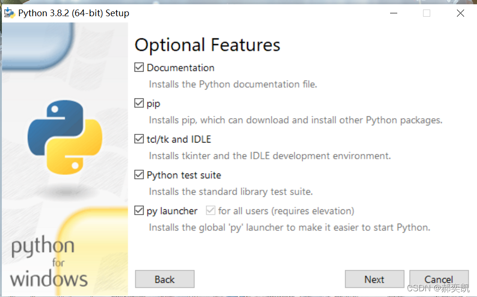Go to the previous page with Back
This screenshot has height=297, width=477.
(165, 279)
